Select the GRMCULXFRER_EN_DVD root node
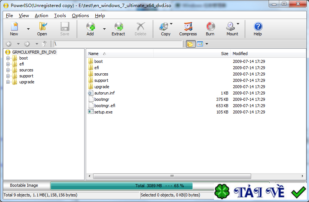This screenshot has width=309, height=202. pyautogui.click(x=34, y=52)
